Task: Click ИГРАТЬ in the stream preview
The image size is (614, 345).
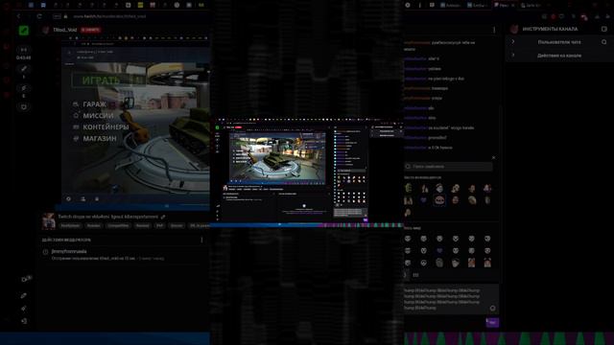Action: pos(101,80)
